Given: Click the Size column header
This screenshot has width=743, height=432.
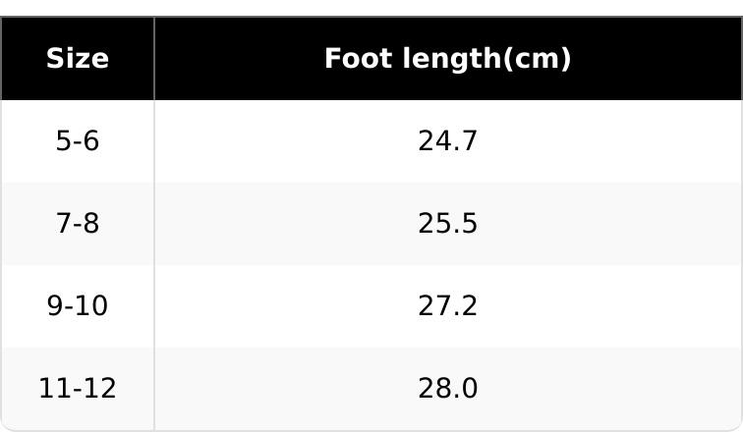Looking at the screenshot, I should (78, 59).
